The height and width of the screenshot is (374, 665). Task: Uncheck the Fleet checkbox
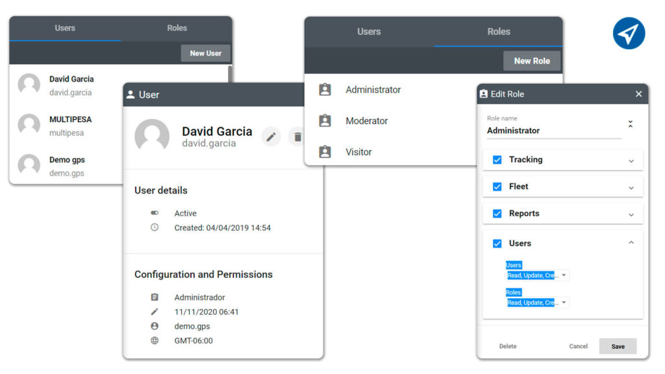497,186
